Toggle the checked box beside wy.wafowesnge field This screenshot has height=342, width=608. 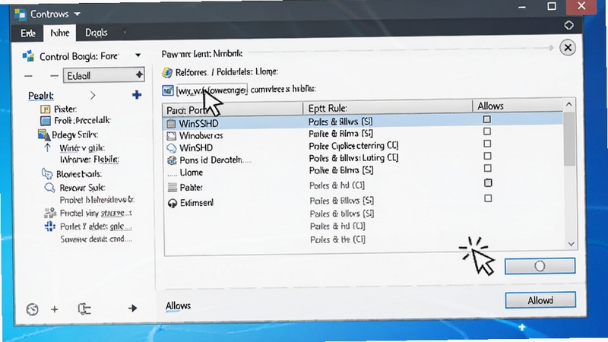click(x=167, y=90)
